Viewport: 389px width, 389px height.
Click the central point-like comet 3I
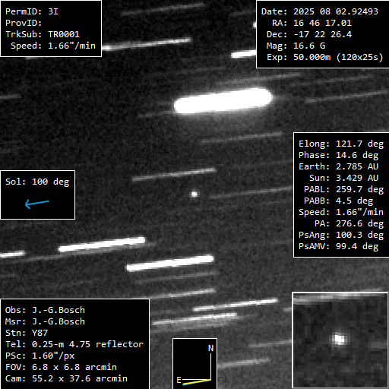pyautogui.click(x=194, y=194)
